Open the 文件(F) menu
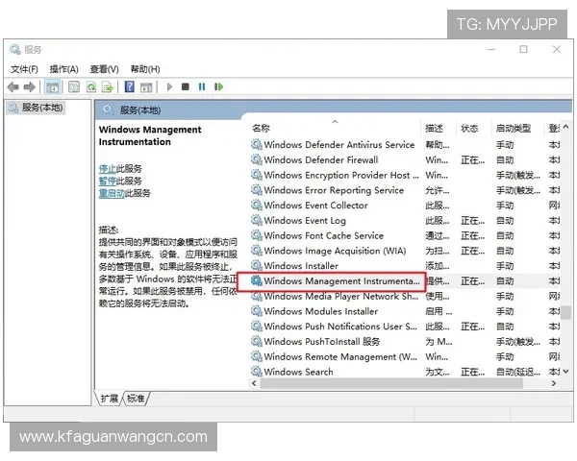This screenshot has height=461, width=577. [24, 69]
